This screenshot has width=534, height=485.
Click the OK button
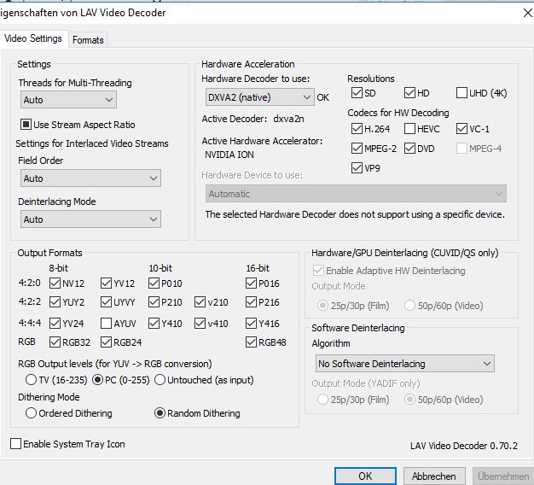coord(365,476)
